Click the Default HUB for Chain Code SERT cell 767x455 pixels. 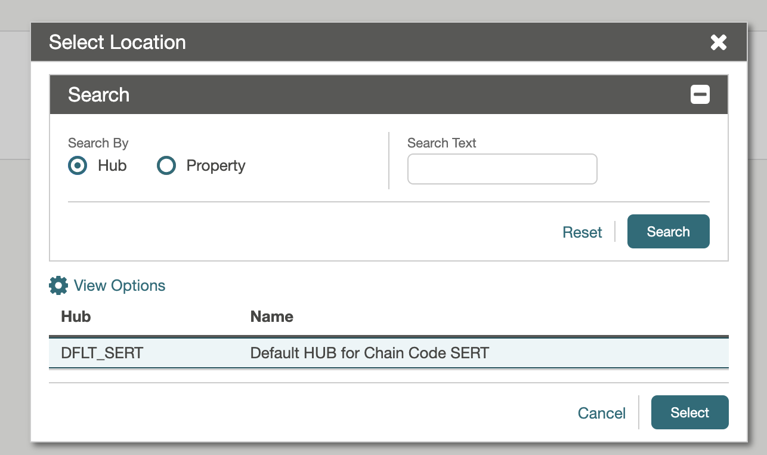(x=370, y=353)
